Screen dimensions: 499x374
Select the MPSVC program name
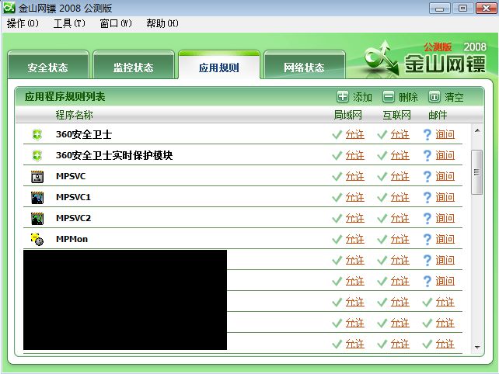click(x=71, y=176)
